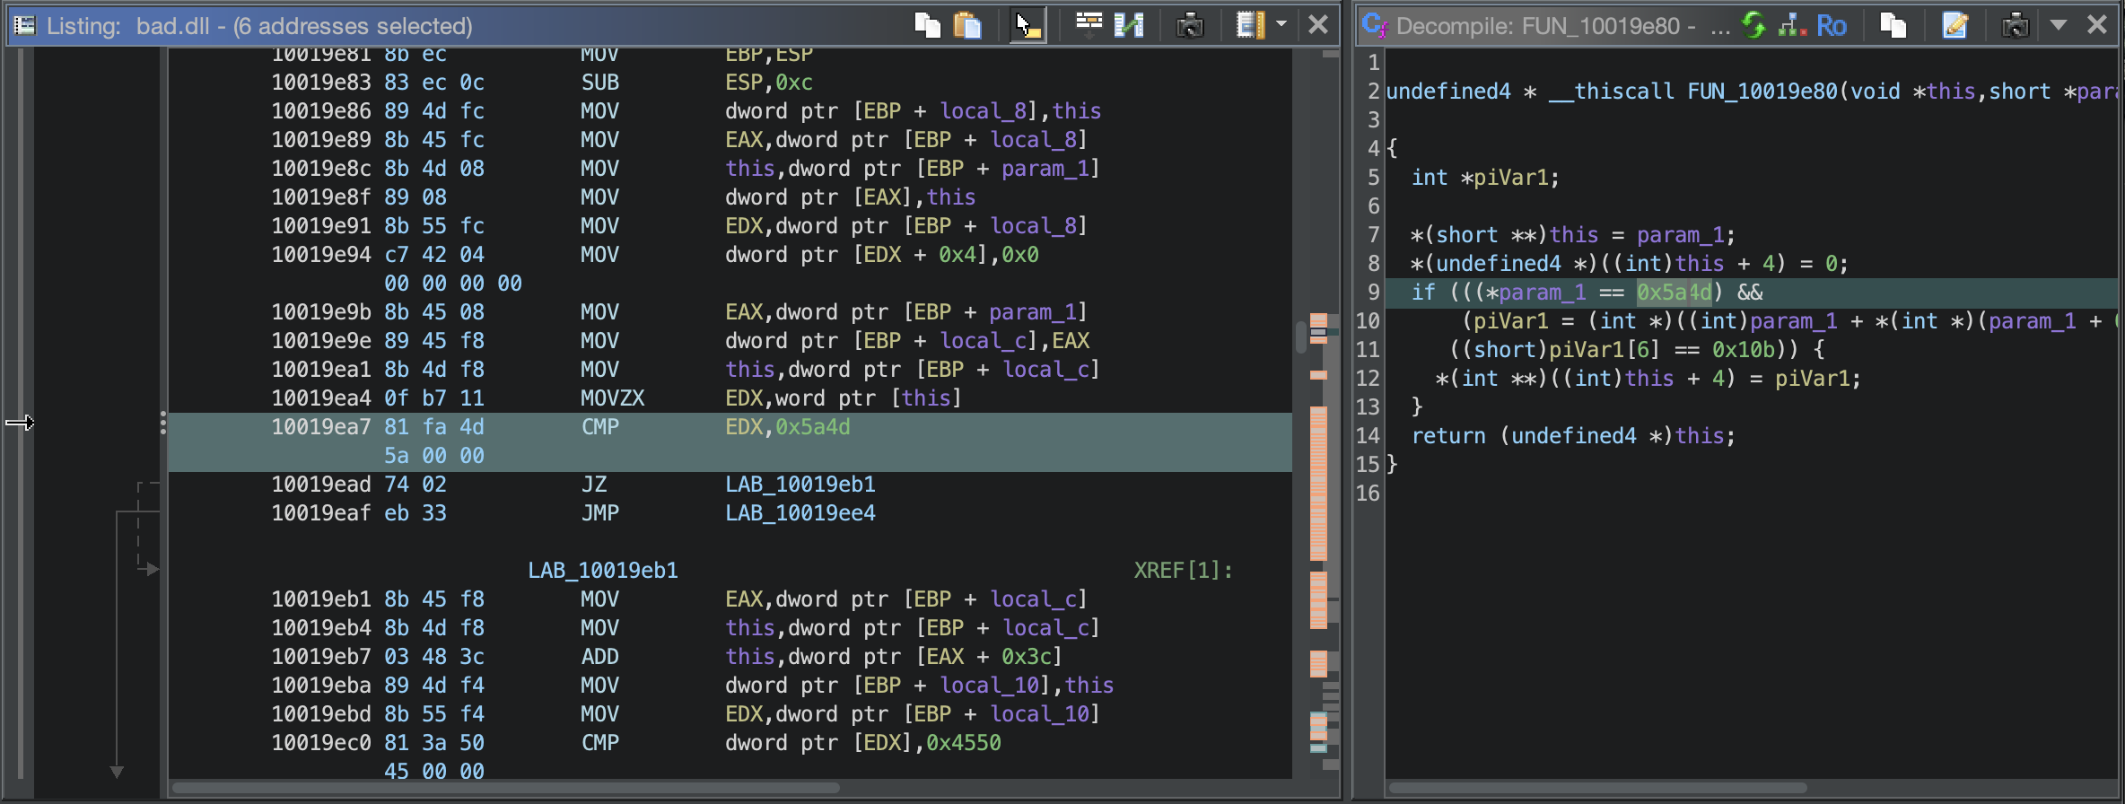The image size is (2125, 804).
Task: Take a snapshot of the Listing window
Action: pyautogui.click(x=1190, y=25)
